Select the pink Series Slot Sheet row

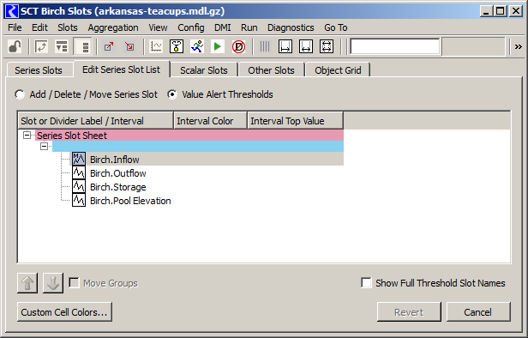[189, 136]
